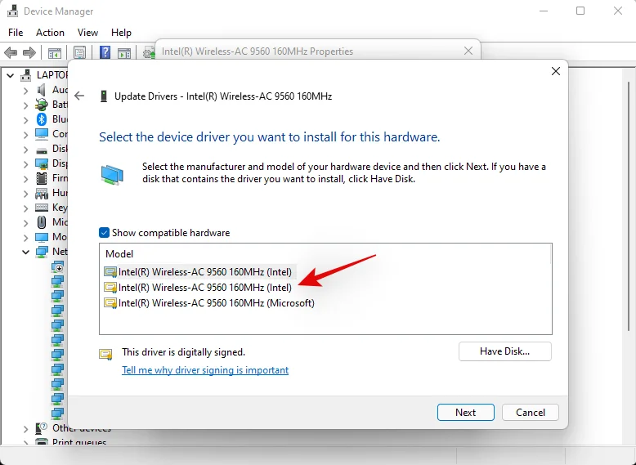Select the Human Interface Devices icon
Viewport: 636px width, 465px height.
click(42, 194)
